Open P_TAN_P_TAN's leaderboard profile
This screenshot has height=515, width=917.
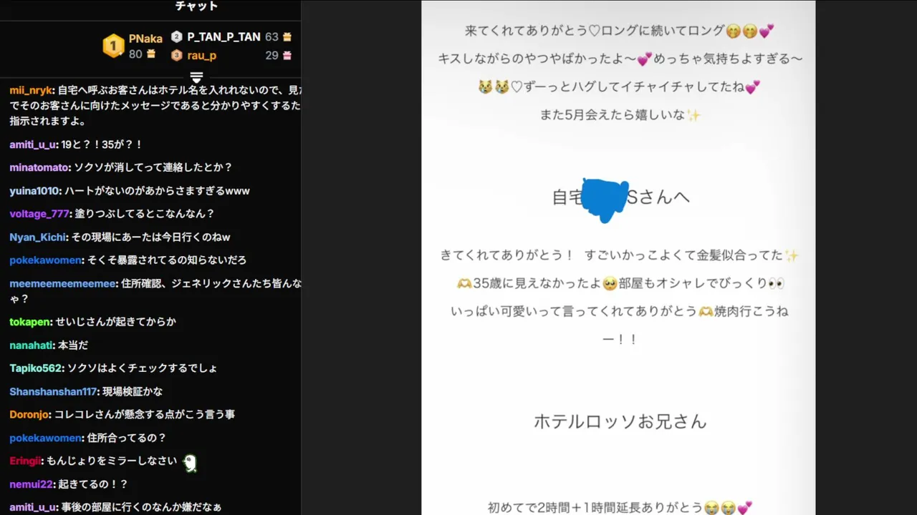coord(224,37)
